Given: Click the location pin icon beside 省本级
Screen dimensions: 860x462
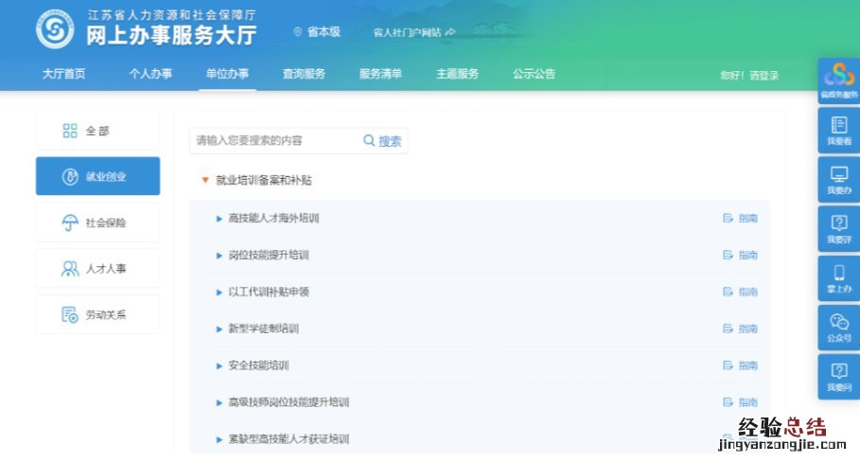Looking at the screenshot, I should click(x=298, y=32).
